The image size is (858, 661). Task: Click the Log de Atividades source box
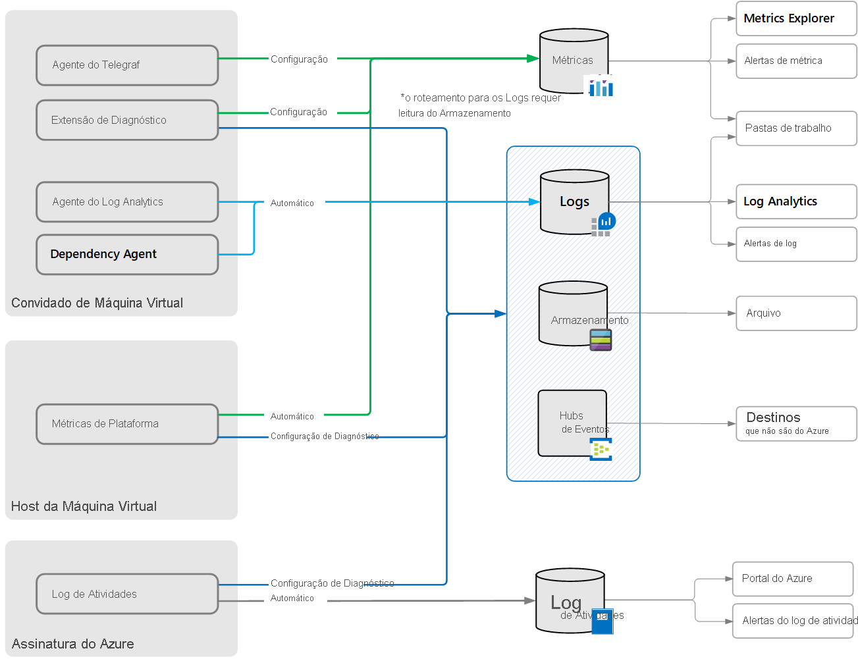(127, 594)
